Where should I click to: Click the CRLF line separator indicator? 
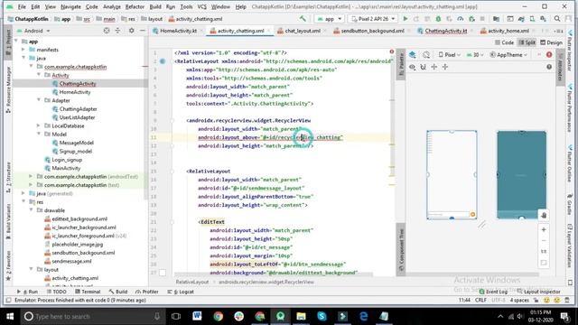(480, 301)
